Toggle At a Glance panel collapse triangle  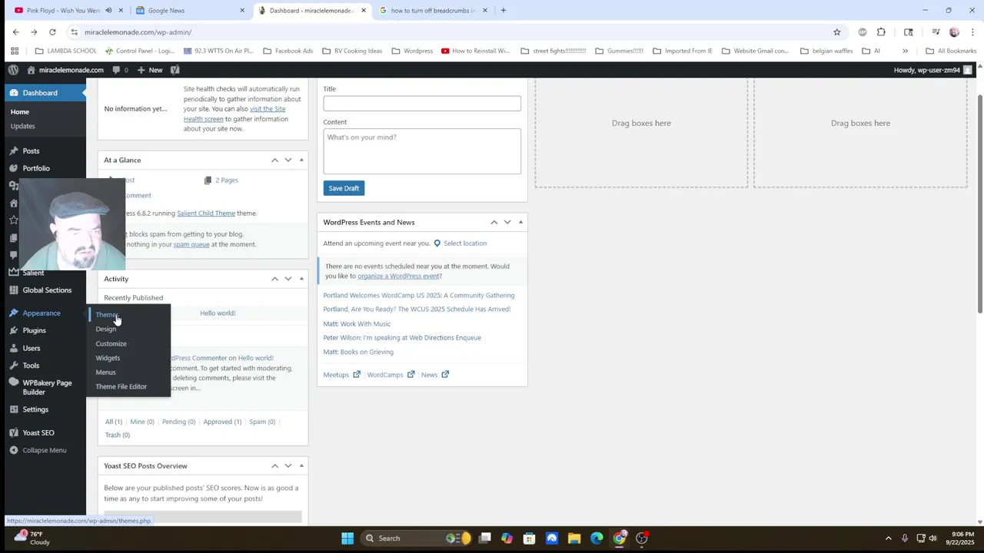click(301, 160)
